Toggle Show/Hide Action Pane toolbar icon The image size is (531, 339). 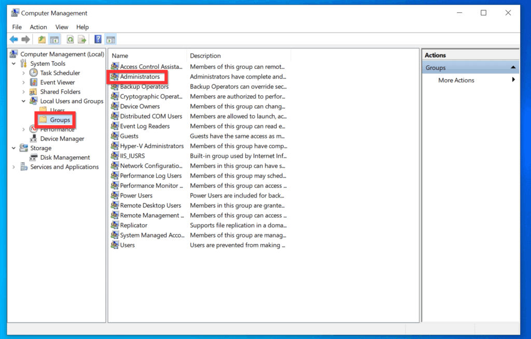[x=111, y=39]
